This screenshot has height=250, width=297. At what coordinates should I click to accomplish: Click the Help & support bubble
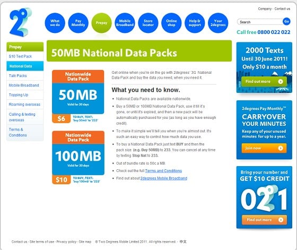pyautogui.click(x=195, y=23)
